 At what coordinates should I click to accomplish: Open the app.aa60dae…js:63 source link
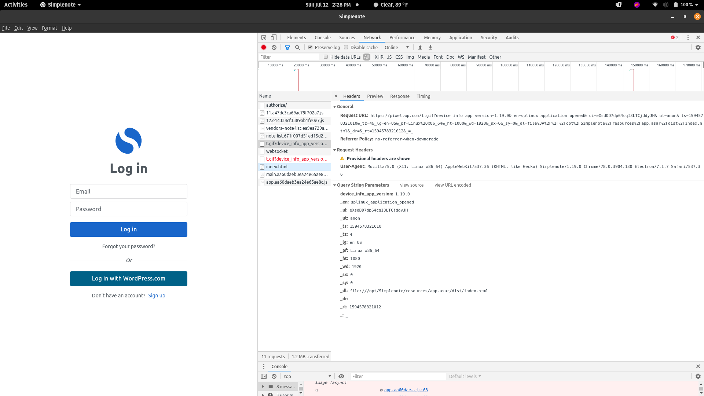point(406,390)
